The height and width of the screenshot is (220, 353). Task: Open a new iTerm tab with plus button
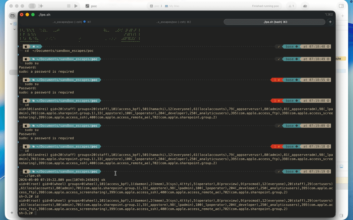tap(330, 22)
